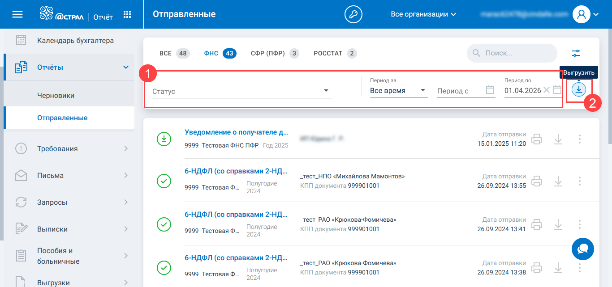The height and width of the screenshot is (287, 612).
Task: Clear the Период по date value
Action: 546,90
